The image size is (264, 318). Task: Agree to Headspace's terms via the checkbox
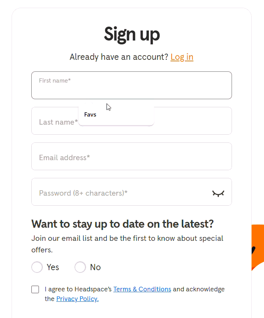tap(35, 289)
